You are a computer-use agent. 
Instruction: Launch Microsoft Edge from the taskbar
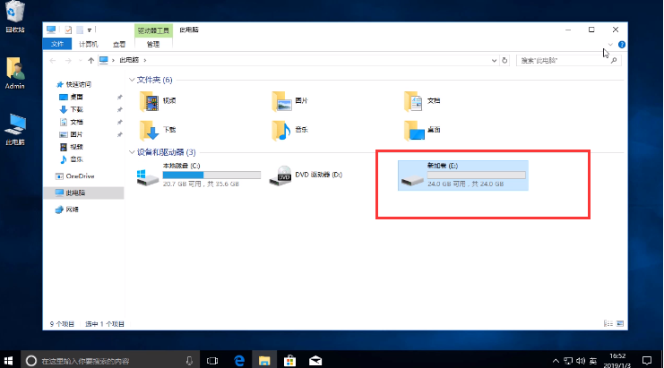(239, 360)
